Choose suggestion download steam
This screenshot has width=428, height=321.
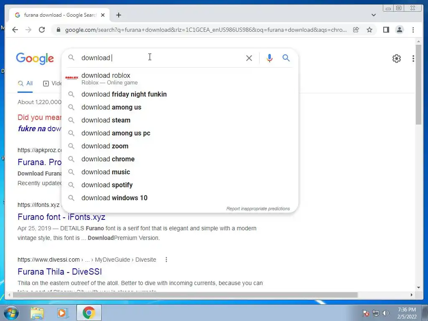click(x=180, y=120)
